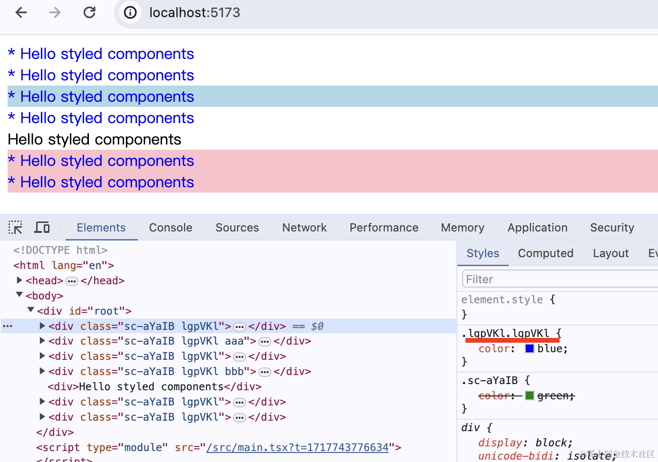The height and width of the screenshot is (462, 658).
Task: Open the blue color swatch picker
Action: [530, 348]
